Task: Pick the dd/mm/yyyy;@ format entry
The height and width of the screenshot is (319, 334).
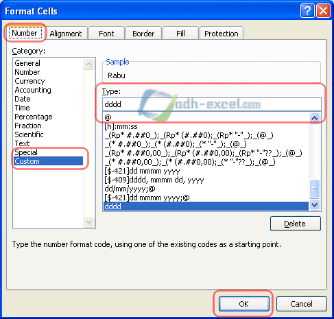Action: (x=130, y=189)
